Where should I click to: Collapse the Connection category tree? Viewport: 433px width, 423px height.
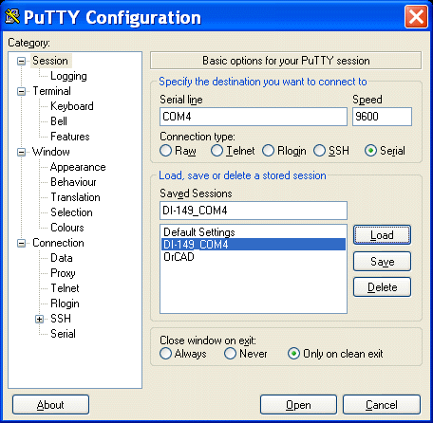[x=21, y=243]
